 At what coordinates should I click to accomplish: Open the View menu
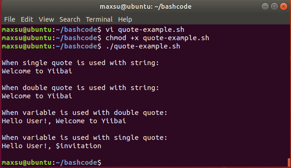click(47, 19)
